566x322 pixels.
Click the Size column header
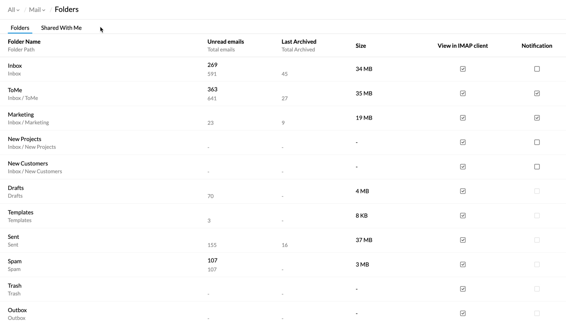pos(360,46)
